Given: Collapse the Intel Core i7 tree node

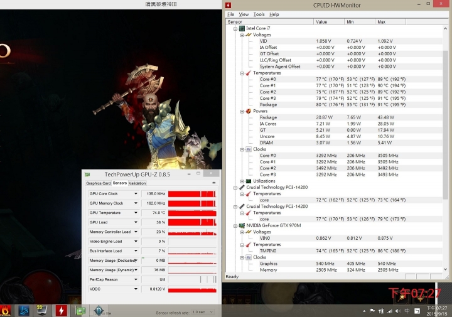Looking at the screenshot, I should [235, 28].
